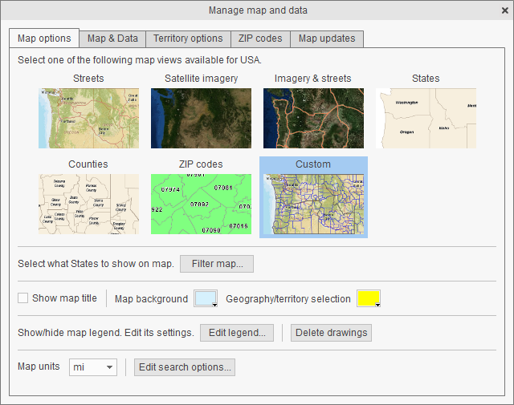Switch to the Map & Data tab

coord(112,38)
